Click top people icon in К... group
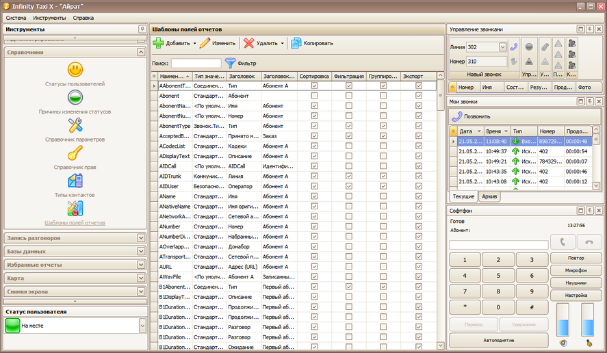 572,43
